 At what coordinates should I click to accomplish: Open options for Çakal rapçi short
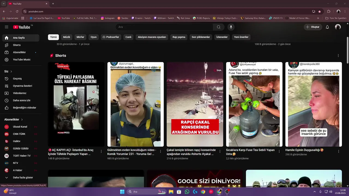point(220,151)
